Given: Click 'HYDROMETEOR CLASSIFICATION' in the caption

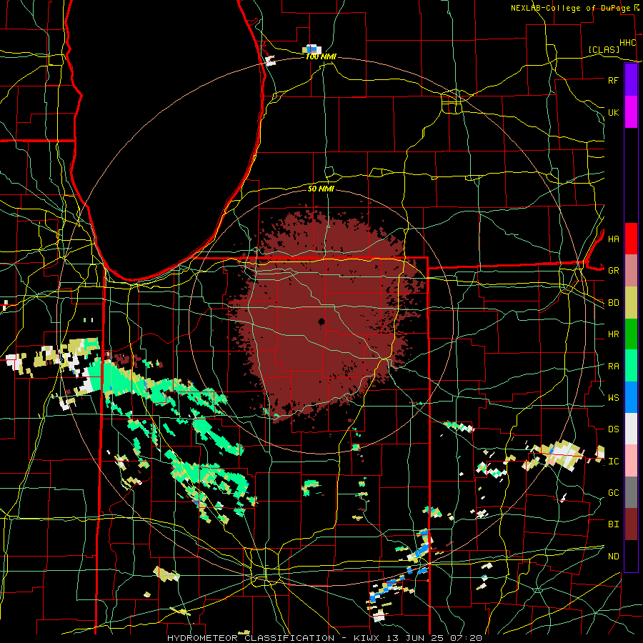Looking at the screenshot, I should (x=251, y=638).
